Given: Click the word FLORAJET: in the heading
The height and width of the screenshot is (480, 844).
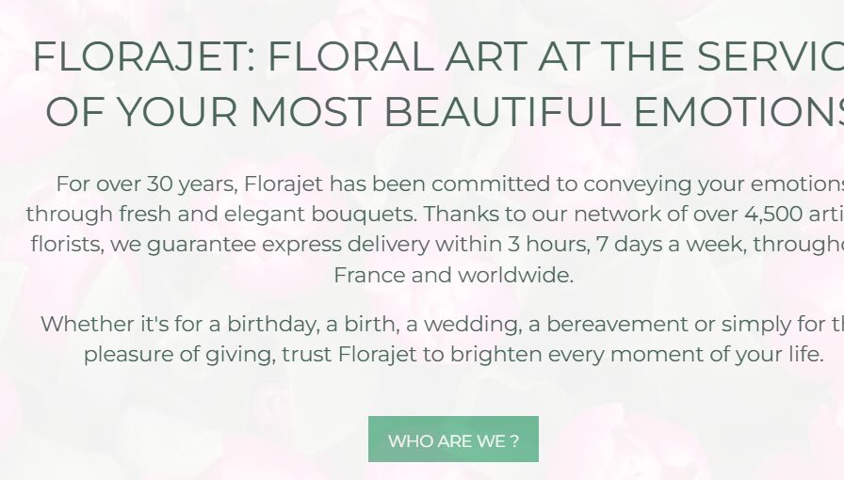Looking at the screenshot, I should (143, 58).
